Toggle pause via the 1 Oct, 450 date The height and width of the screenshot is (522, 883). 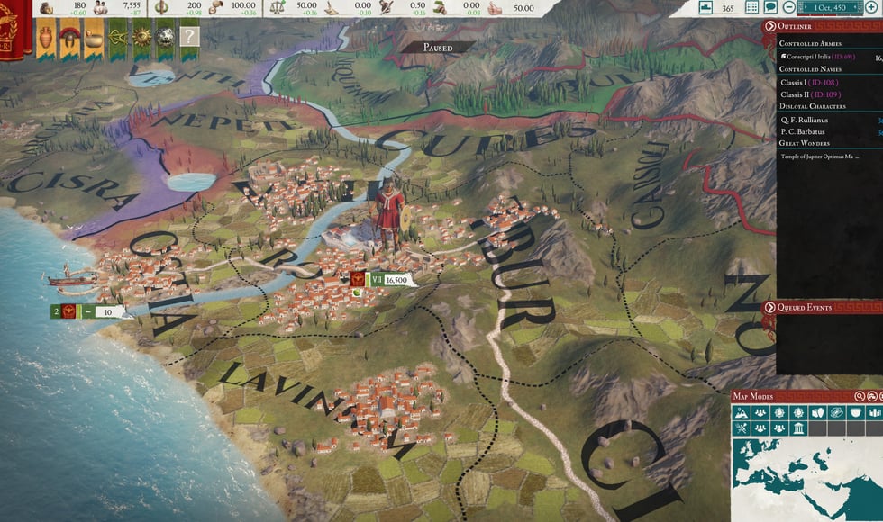(830, 7)
